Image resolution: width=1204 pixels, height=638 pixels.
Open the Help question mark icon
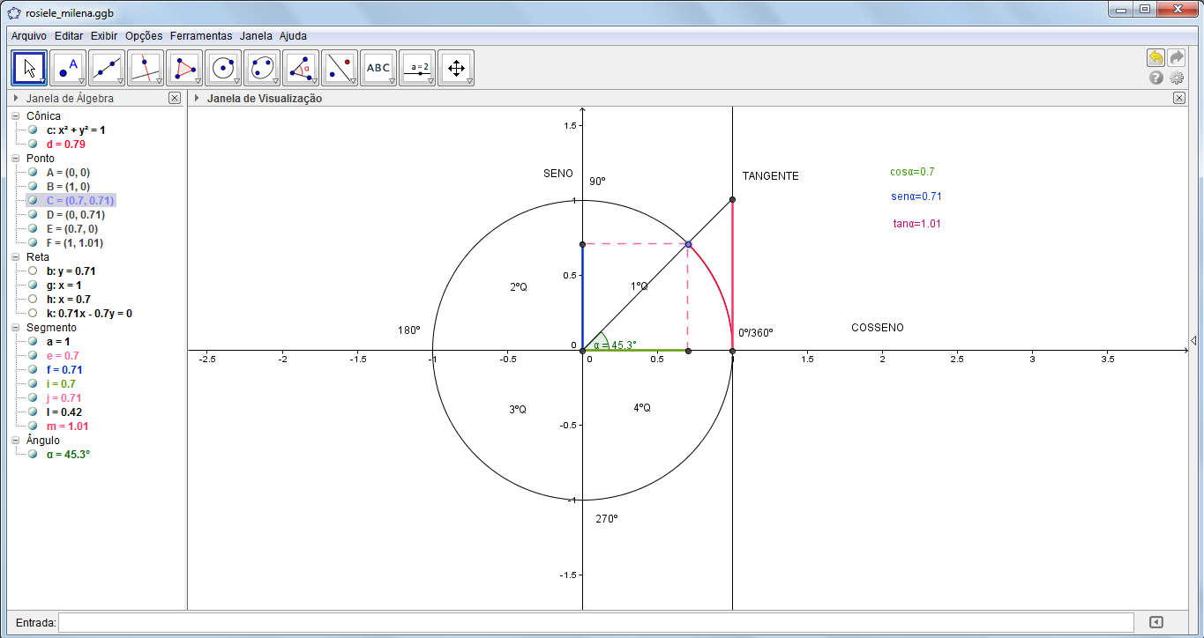click(1156, 78)
